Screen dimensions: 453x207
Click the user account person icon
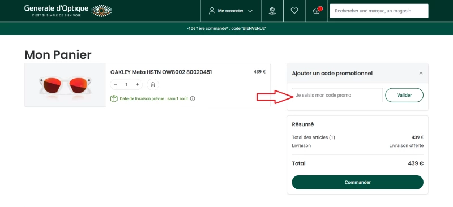pyautogui.click(x=212, y=11)
